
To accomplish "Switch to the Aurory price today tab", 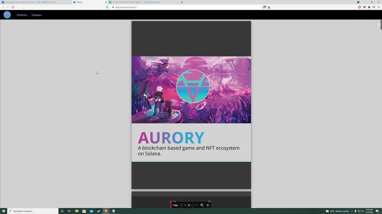I will (18, 2).
